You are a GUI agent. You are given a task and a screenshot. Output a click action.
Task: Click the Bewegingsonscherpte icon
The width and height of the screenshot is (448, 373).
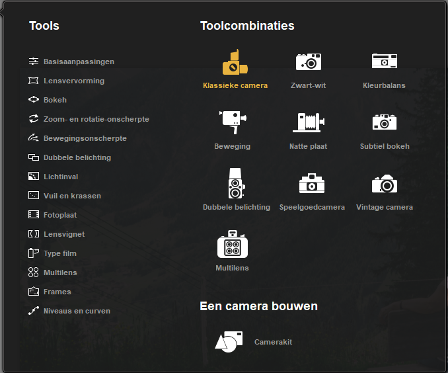34,138
